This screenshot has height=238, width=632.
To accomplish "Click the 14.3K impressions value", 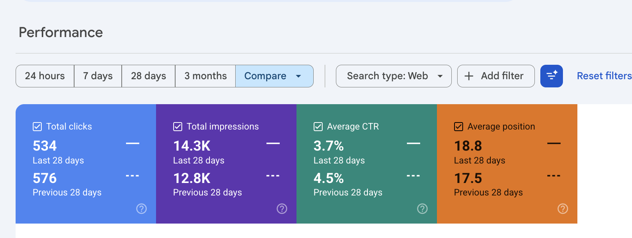I will [192, 146].
